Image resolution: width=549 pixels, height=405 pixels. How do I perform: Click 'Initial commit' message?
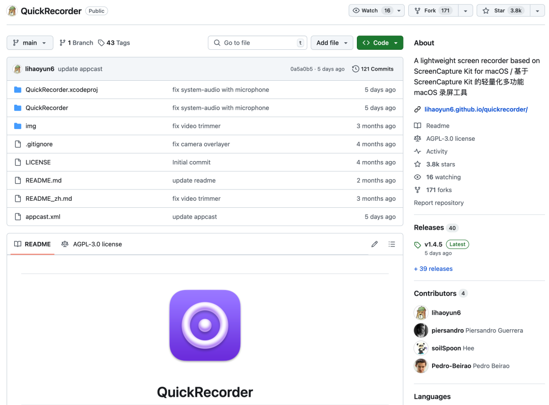pos(191,162)
